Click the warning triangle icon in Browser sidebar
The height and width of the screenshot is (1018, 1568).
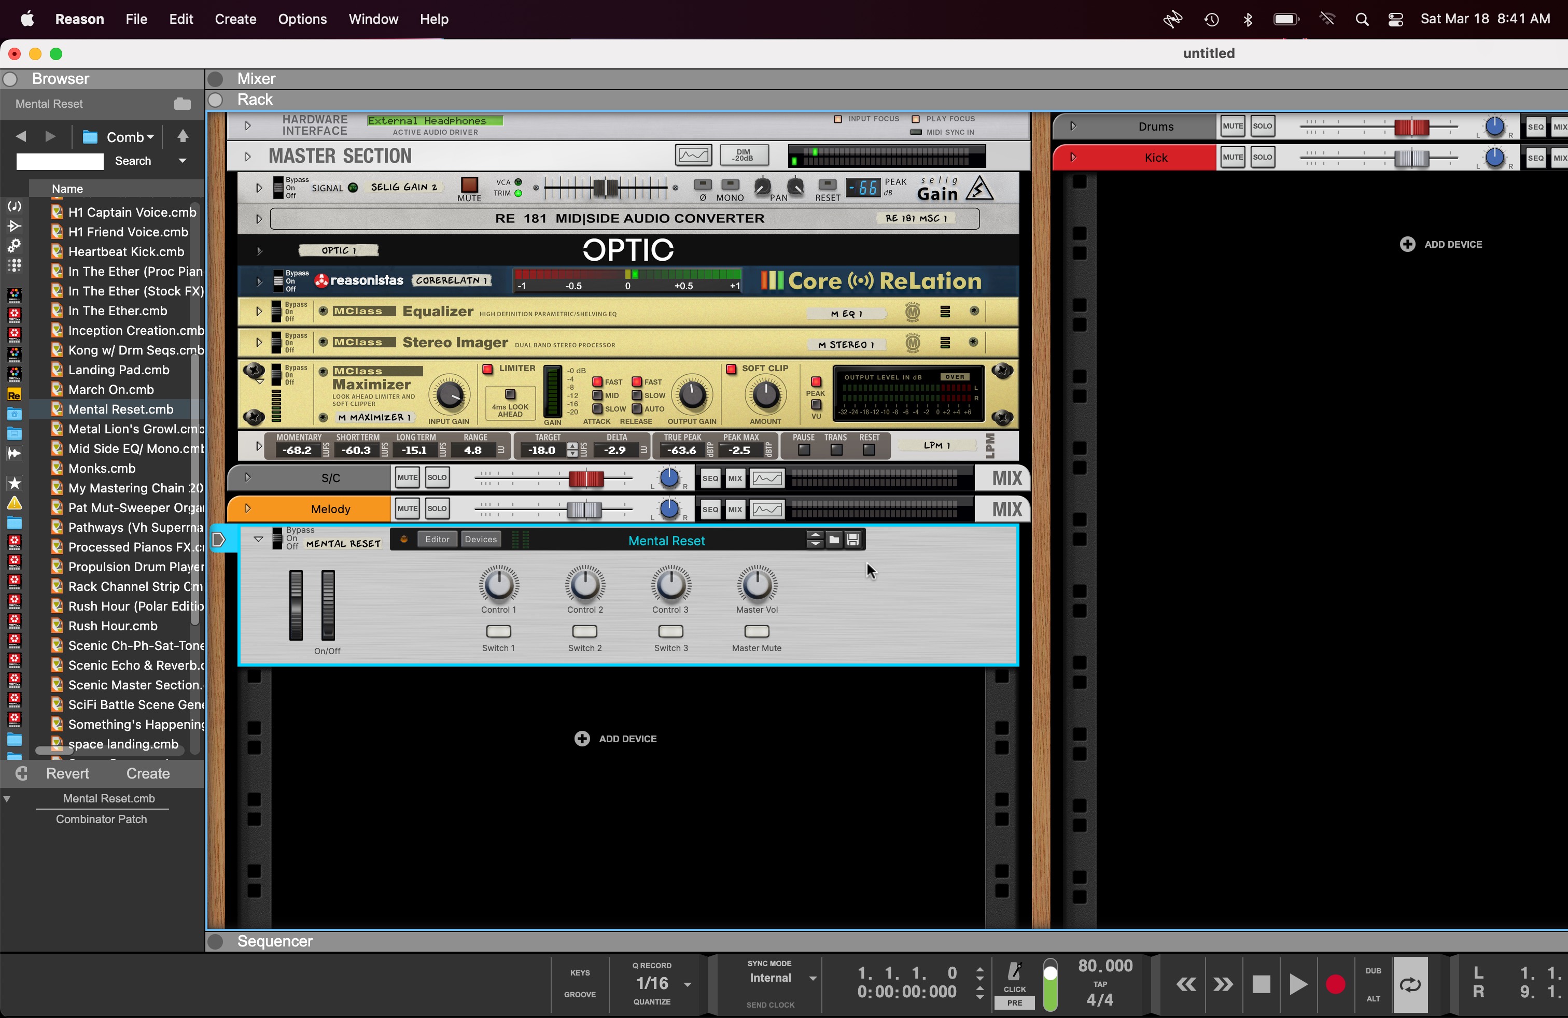pyautogui.click(x=14, y=503)
